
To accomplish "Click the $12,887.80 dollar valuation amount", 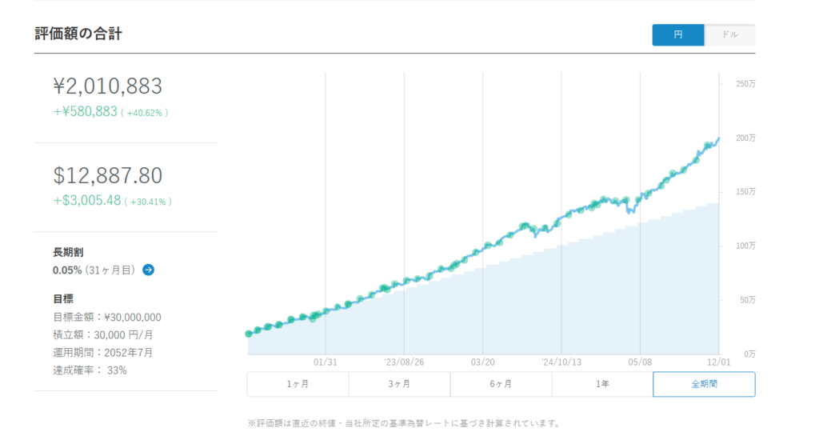I will point(108,175).
